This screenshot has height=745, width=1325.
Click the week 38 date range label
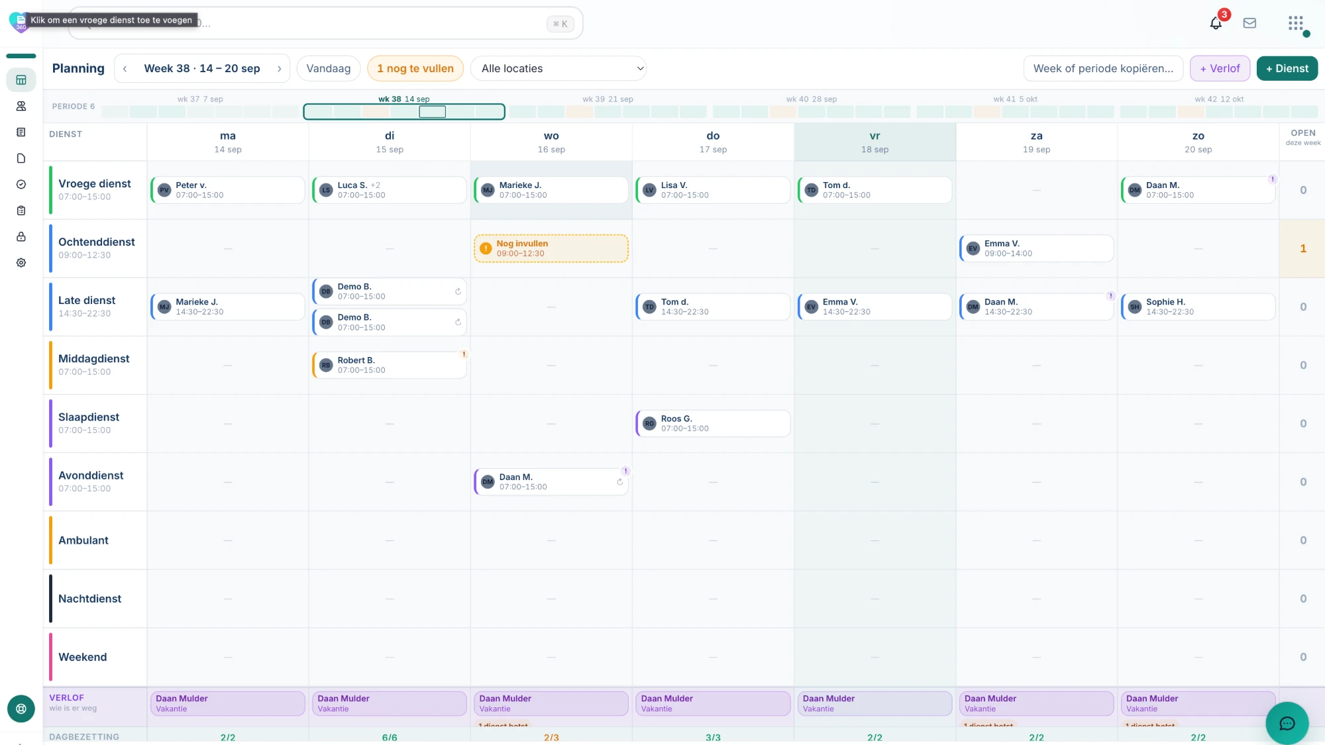[202, 69]
